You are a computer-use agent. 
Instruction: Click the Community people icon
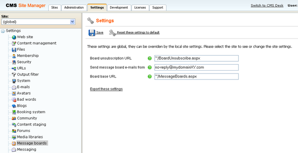14,119
